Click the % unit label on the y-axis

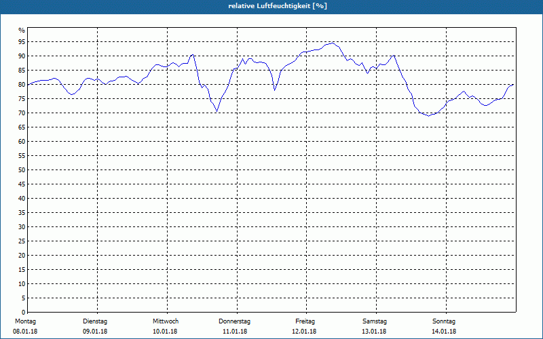[22, 31]
